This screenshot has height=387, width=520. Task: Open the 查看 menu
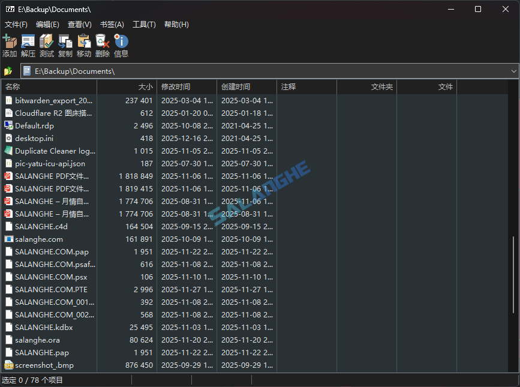point(79,24)
